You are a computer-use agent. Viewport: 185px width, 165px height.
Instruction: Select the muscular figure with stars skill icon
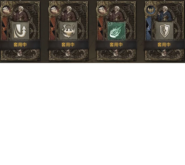(69, 31)
